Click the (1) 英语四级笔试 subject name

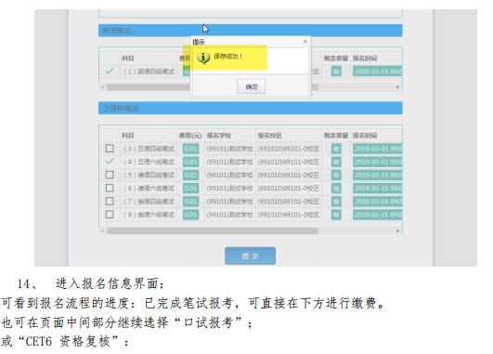click(x=149, y=72)
